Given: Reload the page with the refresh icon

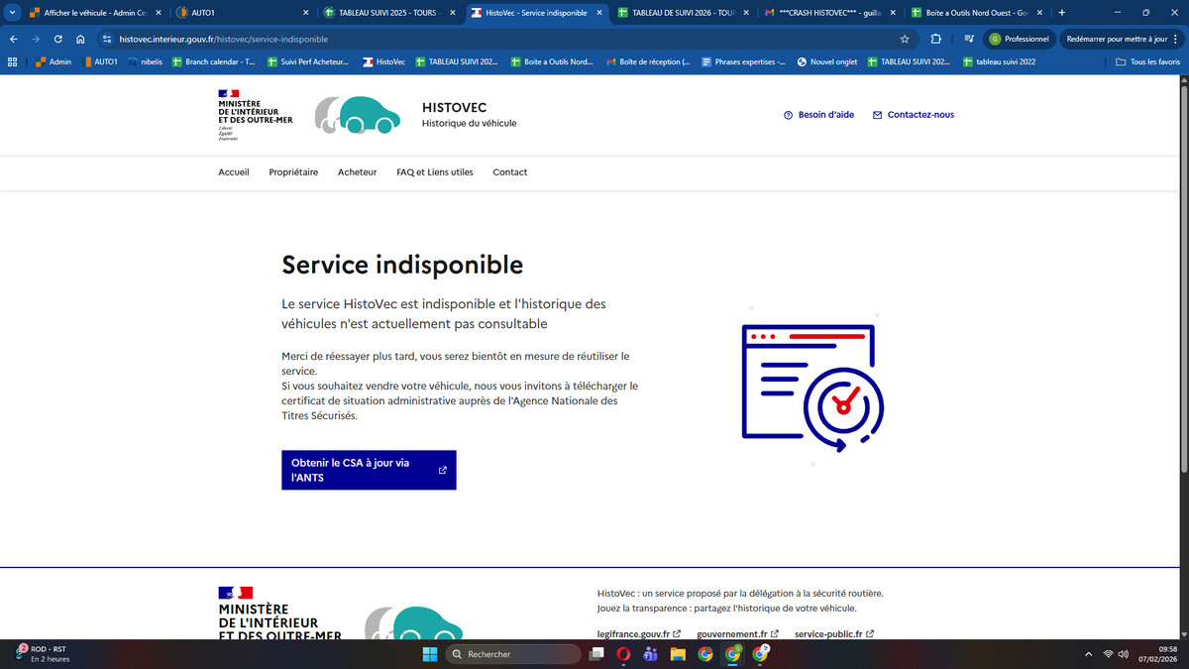Looking at the screenshot, I should [x=58, y=39].
